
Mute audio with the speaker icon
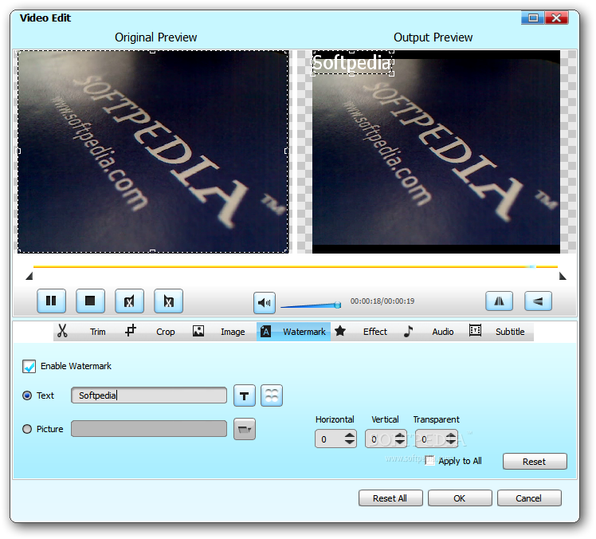265,303
